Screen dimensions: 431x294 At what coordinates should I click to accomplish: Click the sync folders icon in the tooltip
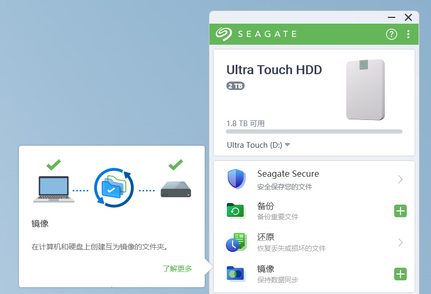click(113, 188)
